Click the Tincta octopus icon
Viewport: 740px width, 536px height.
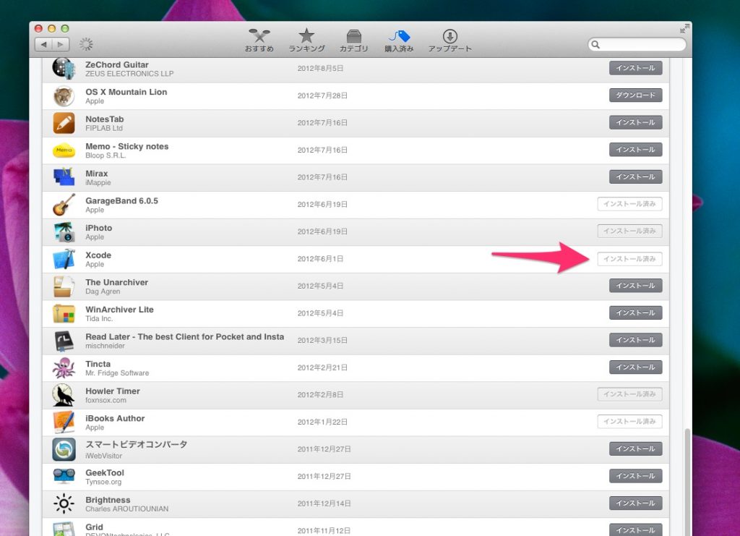tap(64, 368)
